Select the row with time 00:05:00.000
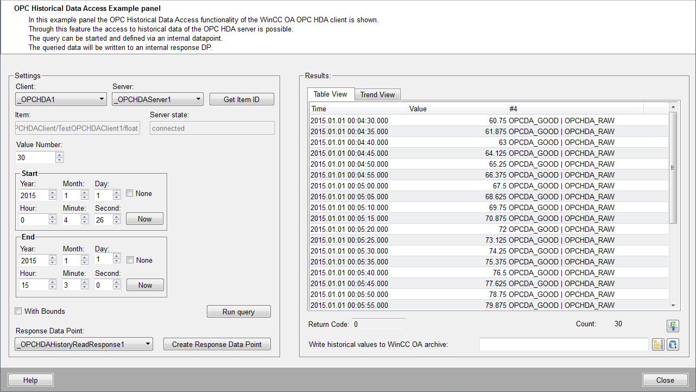The height and width of the screenshot is (392, 696). pyautogui.click(x=489, y=186)
